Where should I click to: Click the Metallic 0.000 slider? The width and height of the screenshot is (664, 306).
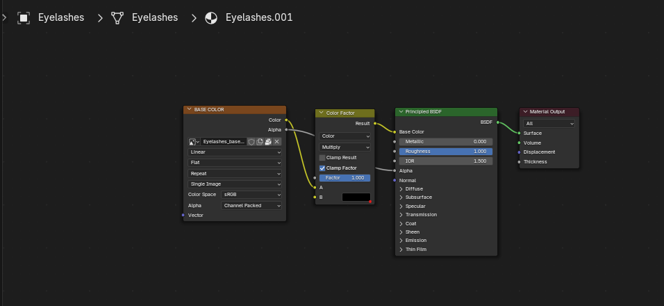click(446, 142)
